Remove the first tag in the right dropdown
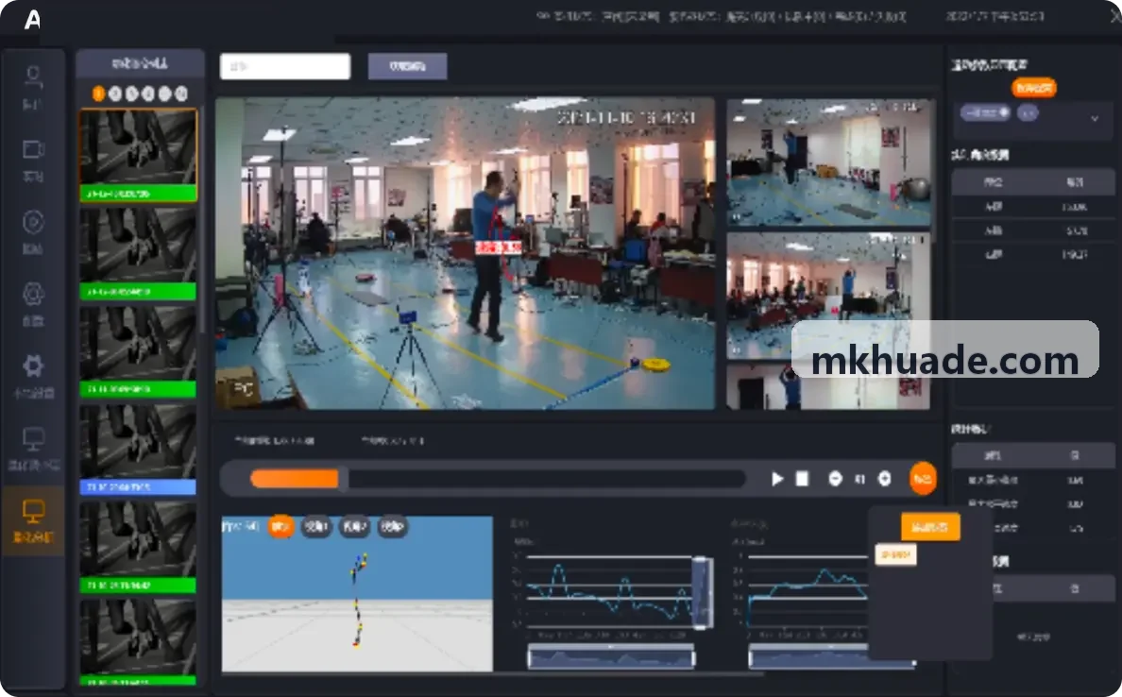The height and width of the screenshot is (697, 1122). point(1003,112)
